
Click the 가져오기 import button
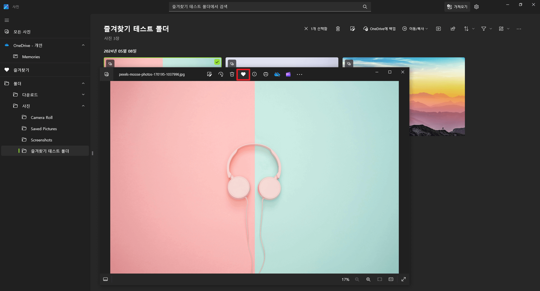[x=457, y=7]
